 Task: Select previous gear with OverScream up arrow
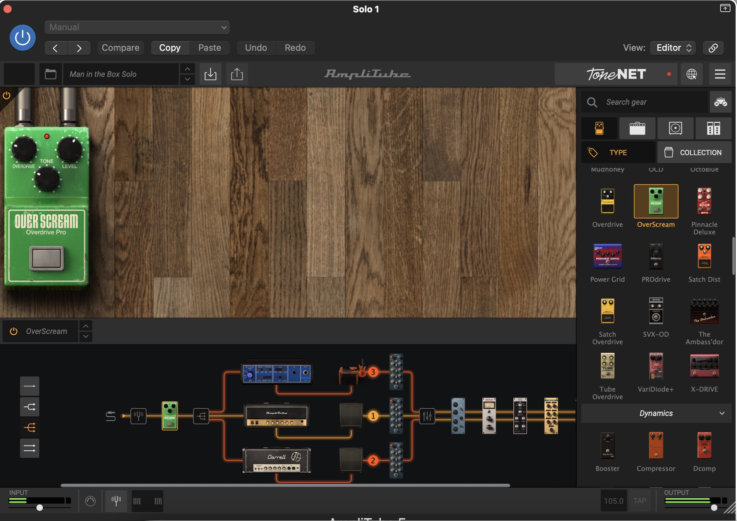[x=86, y=326]
